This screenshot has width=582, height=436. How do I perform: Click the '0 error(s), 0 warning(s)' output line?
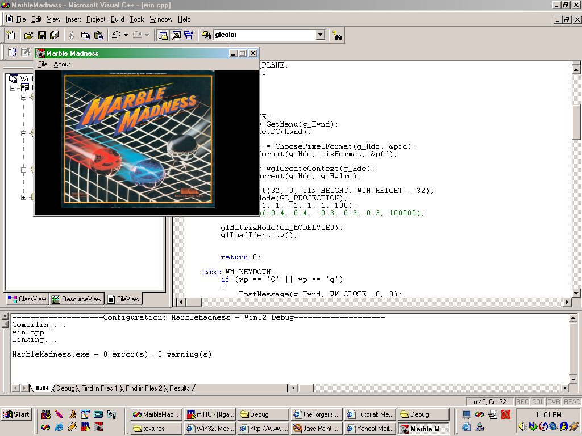(x=157, y=354)
